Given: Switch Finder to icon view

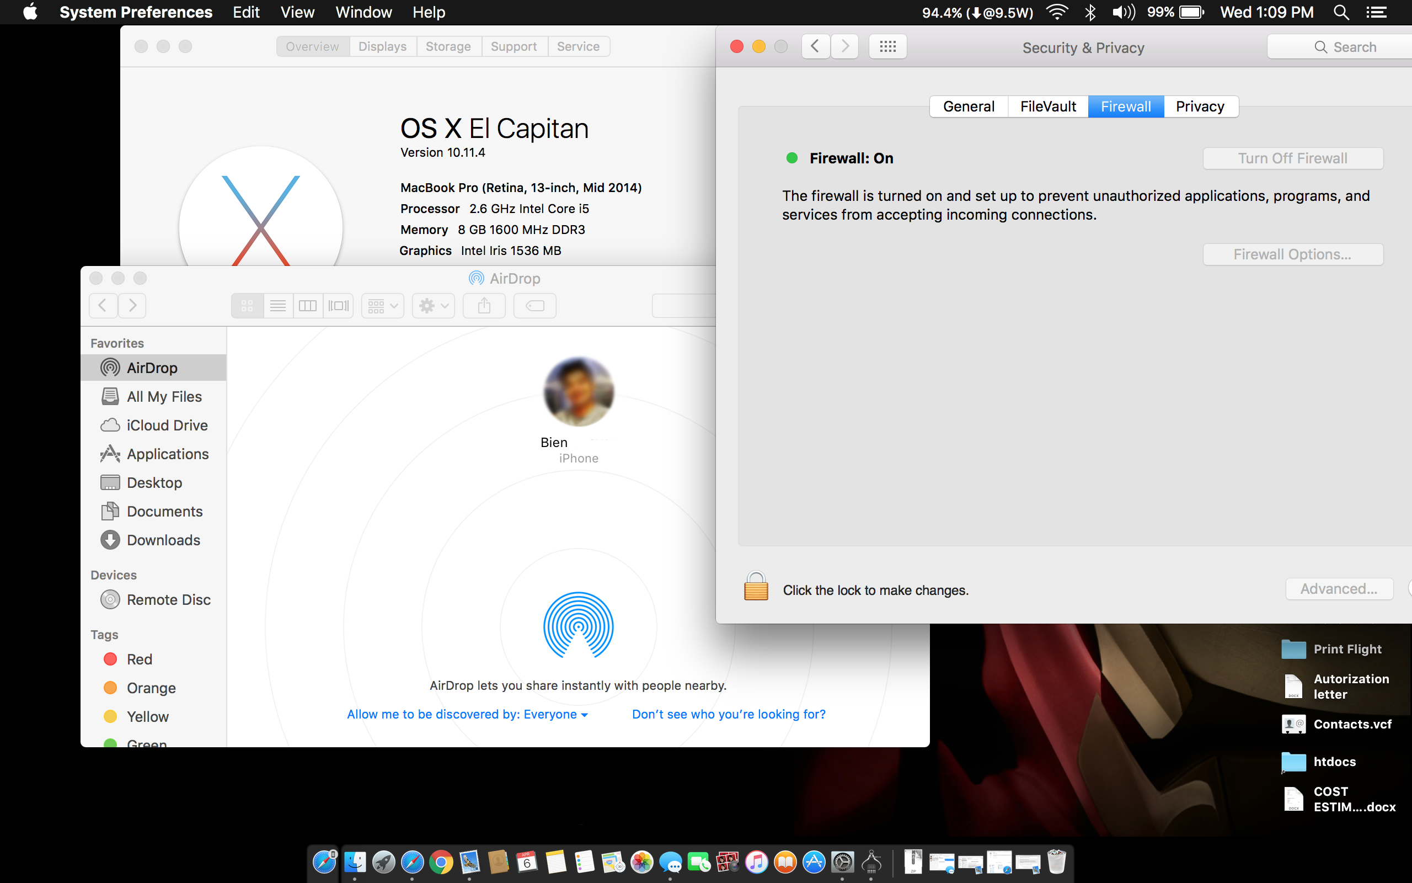Looking at the screenshot, I should [248, 305].
